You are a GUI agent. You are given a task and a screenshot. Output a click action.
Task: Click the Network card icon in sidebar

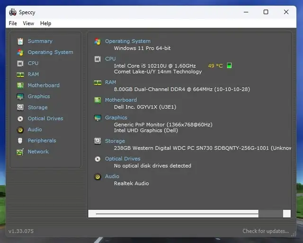pos(20,152)
